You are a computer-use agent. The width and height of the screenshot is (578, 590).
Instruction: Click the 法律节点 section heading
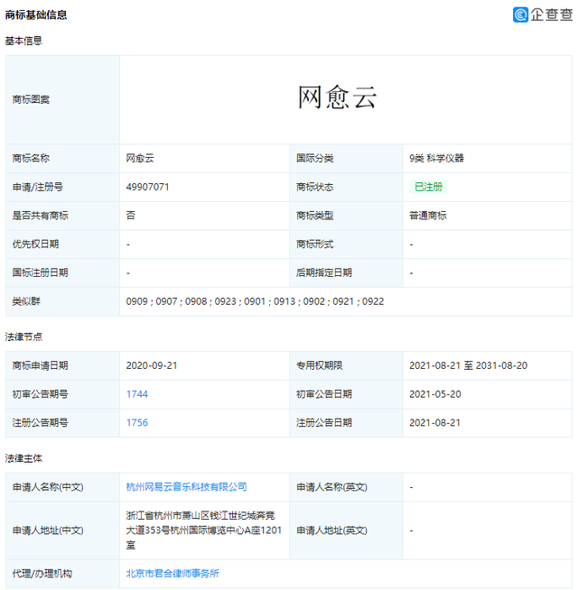23,336
